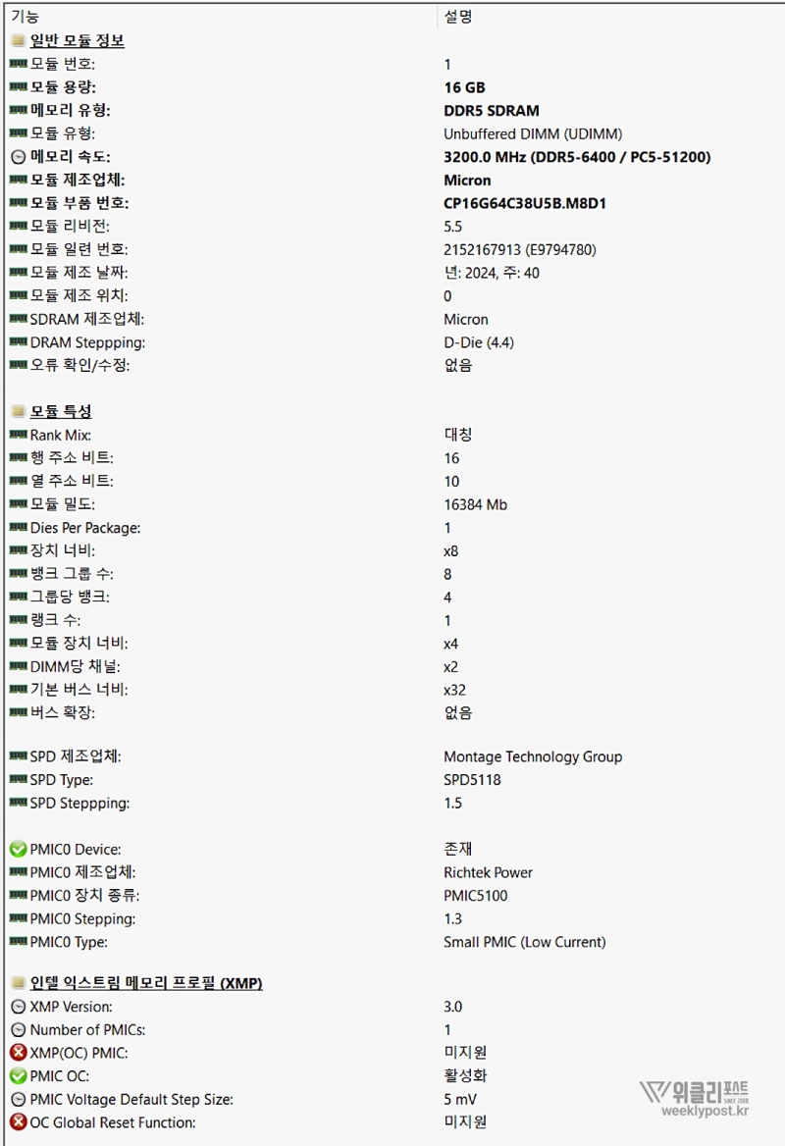785x1146 pixels.
Task: Click the clock icon beside 메모리 속도
Action: click(18, 157)
